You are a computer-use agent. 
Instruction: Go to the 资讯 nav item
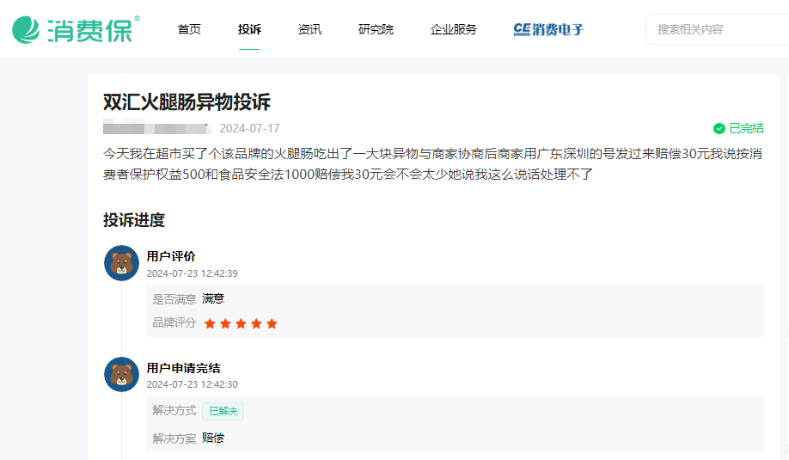point(309,29)
